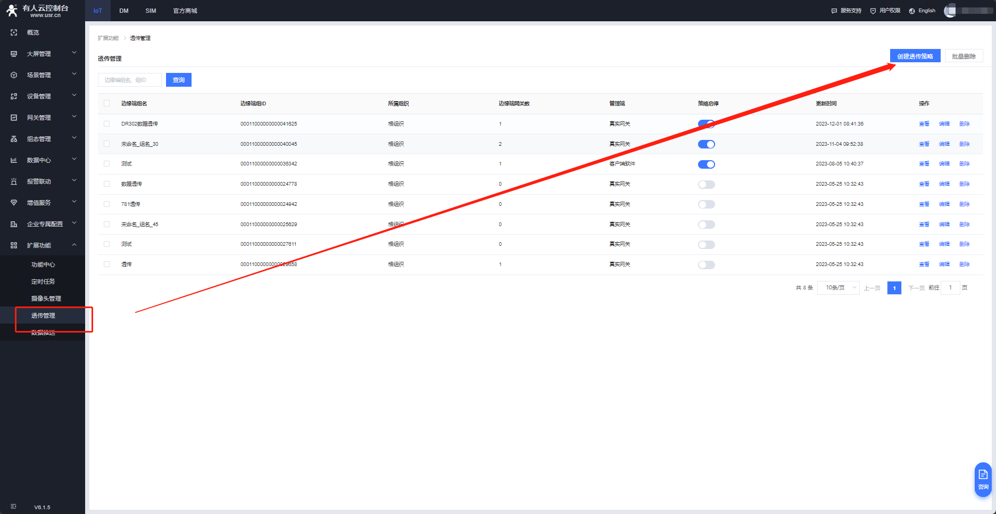996x514 pixels.
Task: Switch to the DM top tab
Action: point(124,11)
